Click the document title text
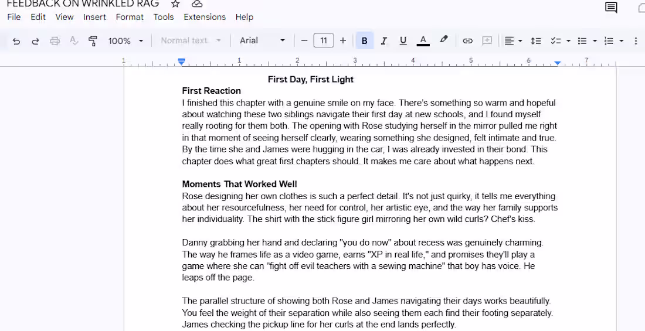645x331 pixels. click(x=83, y=4)
